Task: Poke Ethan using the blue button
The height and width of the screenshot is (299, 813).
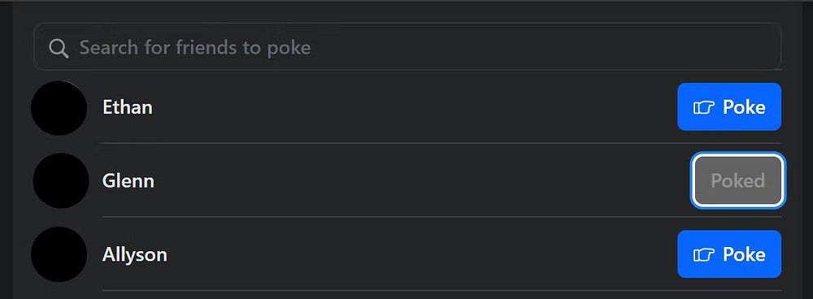Action: pyautogui.click(x=729, y=106)
